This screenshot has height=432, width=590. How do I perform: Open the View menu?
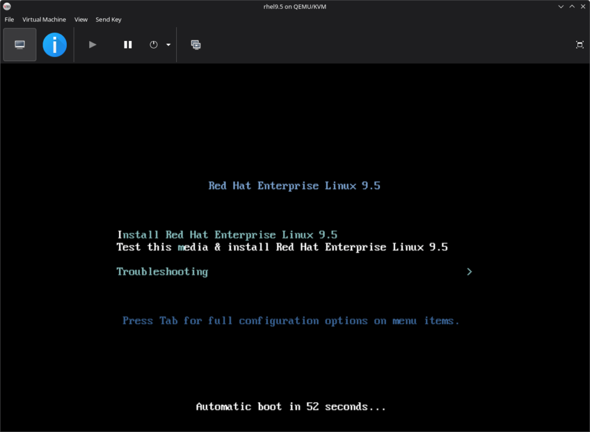[x=81, y=20]
